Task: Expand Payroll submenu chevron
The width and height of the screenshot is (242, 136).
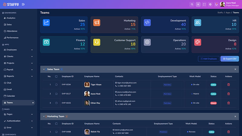Action: click(32, 70)
